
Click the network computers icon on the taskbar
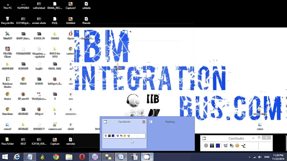click(108, 157)
